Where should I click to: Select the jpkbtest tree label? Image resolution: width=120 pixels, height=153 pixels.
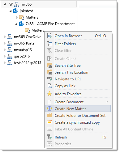point(26,11)
